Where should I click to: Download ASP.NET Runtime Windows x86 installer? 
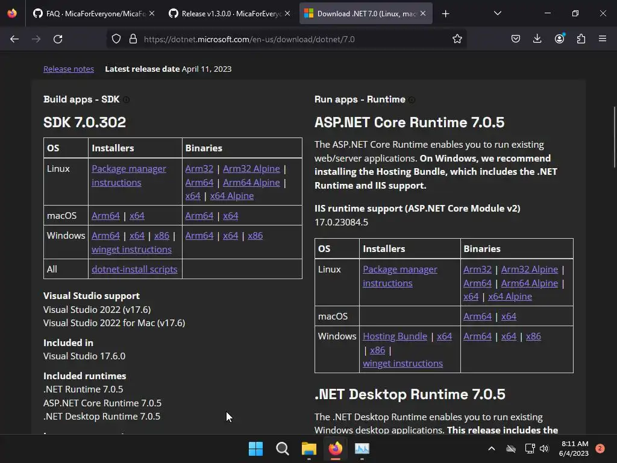point(377,350)
